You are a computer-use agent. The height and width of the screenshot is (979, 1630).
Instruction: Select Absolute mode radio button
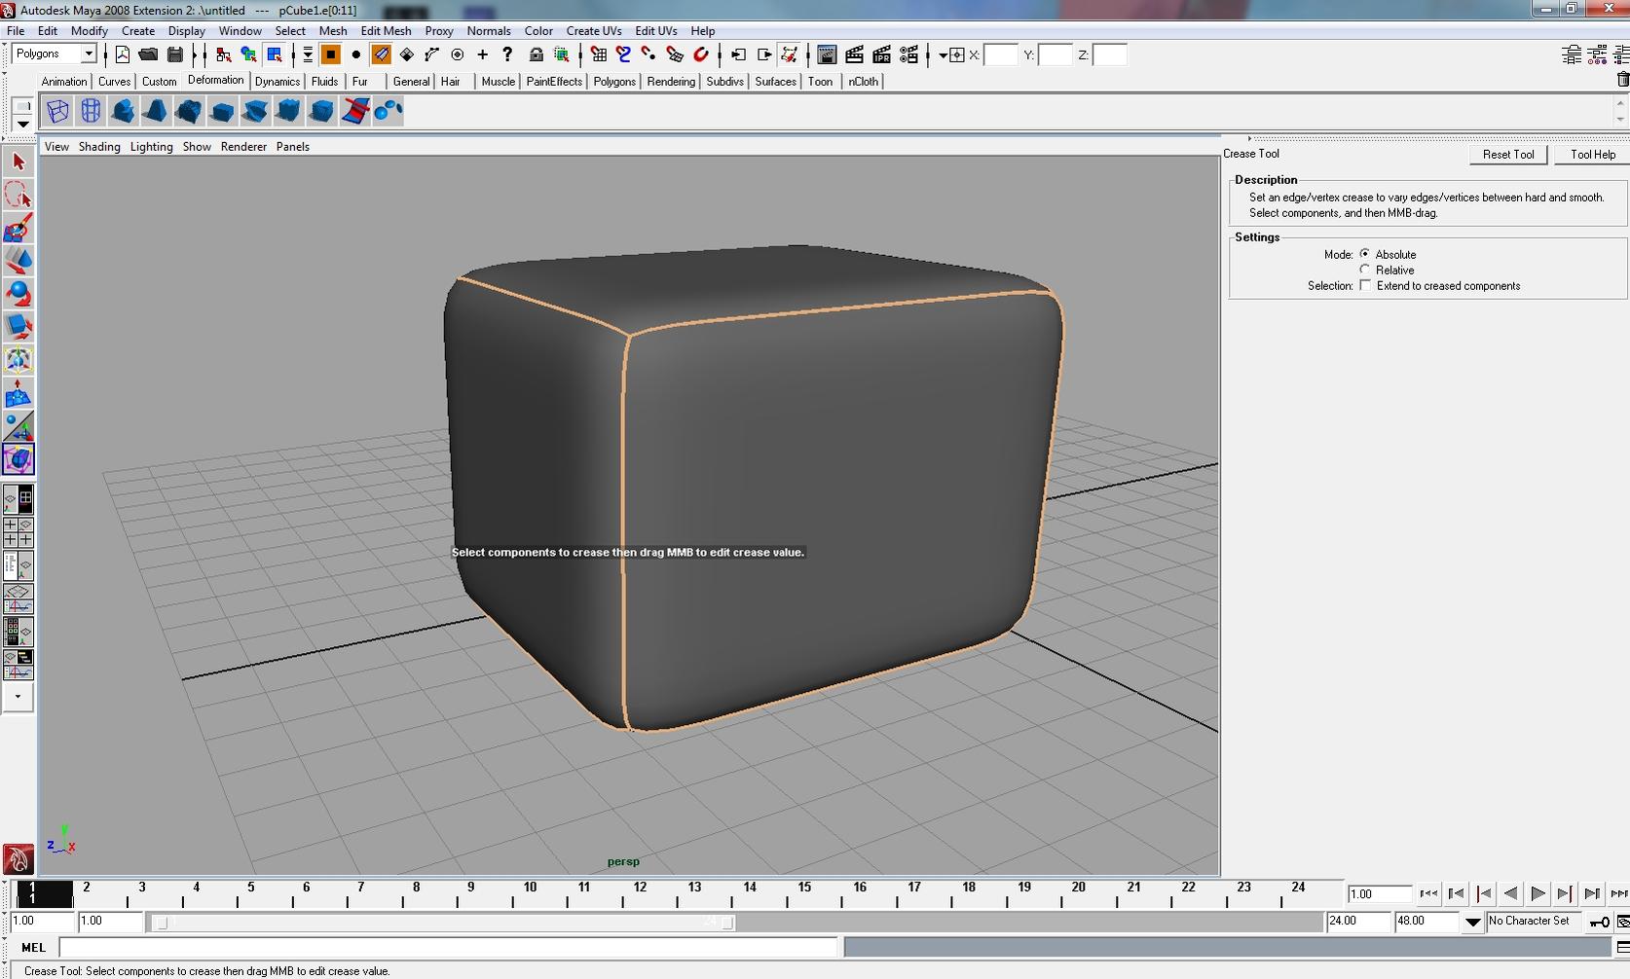click(x=1366, y=254)
